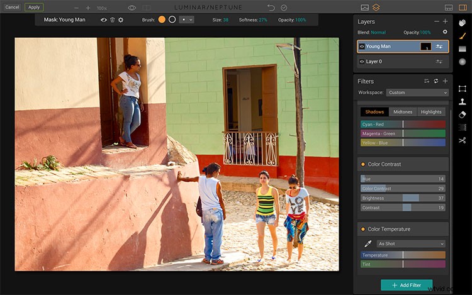Open filters preset list icon

tap(427, 81)
